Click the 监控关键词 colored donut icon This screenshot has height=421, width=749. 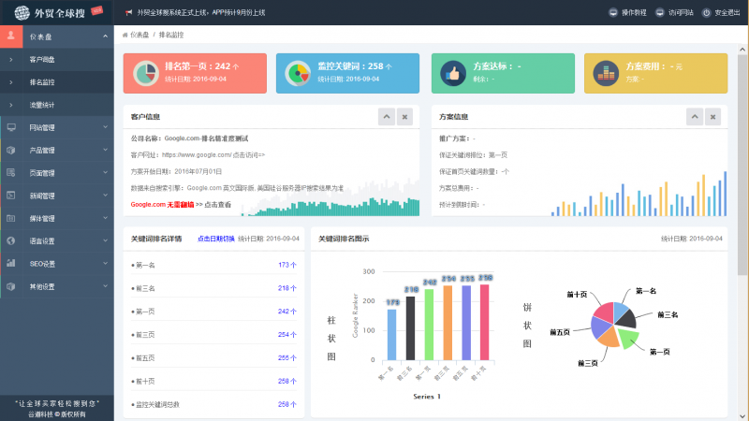coord(299,73)
